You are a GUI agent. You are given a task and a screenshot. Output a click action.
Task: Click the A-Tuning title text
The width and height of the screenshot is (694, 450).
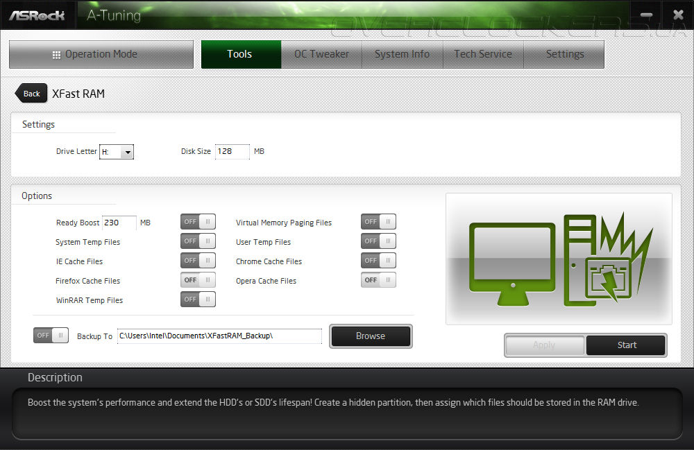pyautogui.click(x=114, y=15)
